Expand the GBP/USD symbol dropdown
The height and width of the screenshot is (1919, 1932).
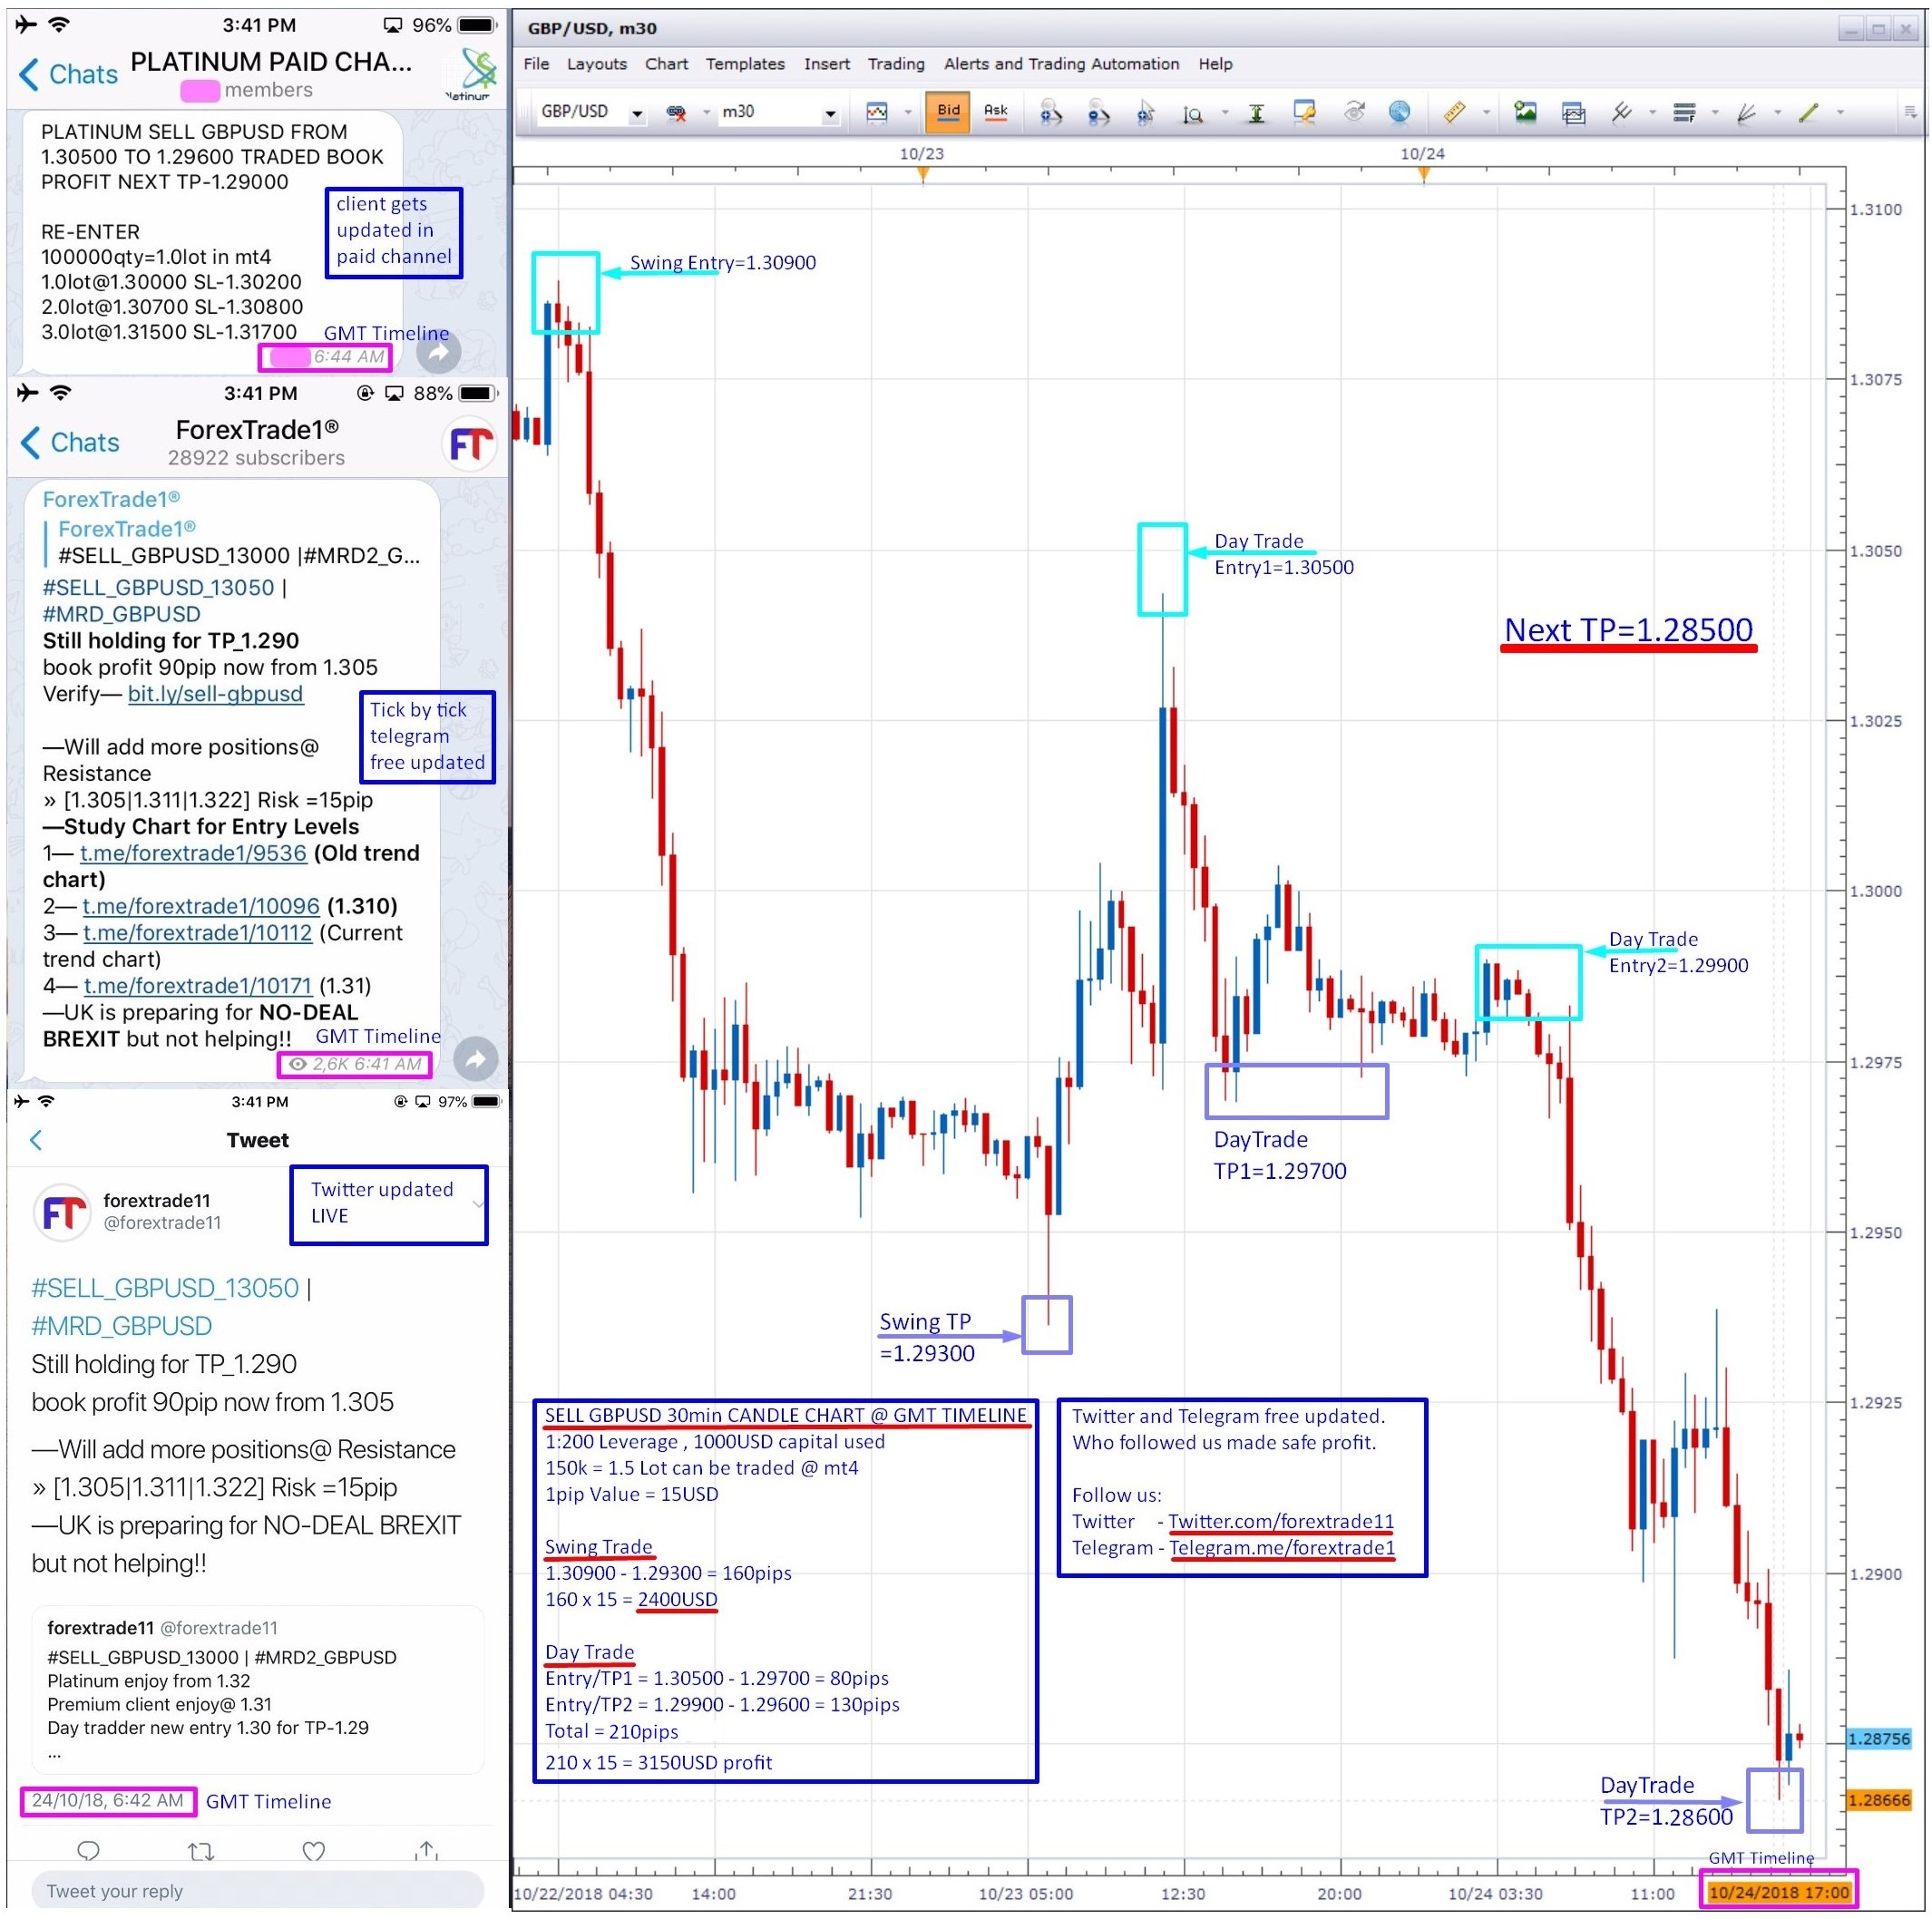click(637, 113)
